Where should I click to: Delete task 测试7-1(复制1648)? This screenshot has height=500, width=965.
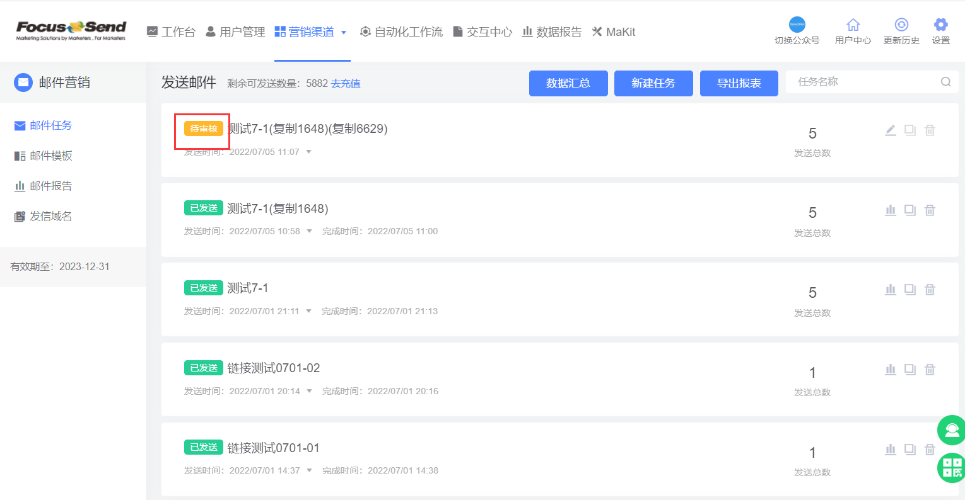tap(930, 210)
